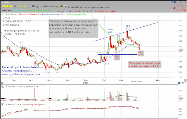Viewport: 187px width, 119px height.
Task: Click the up-down arrows beside Price History
Action: click(3, 14)
